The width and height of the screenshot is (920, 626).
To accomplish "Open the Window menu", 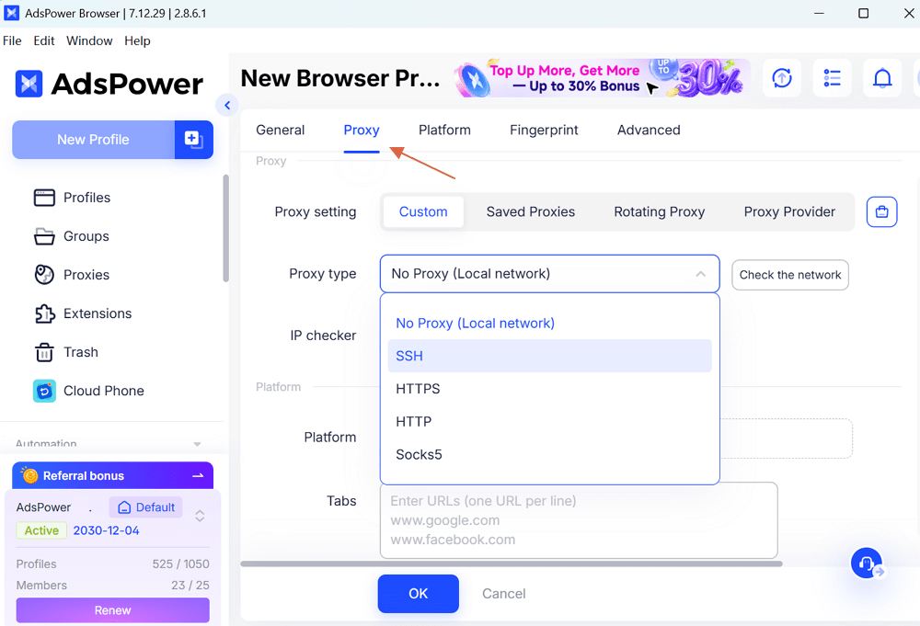I will point(89,41).
